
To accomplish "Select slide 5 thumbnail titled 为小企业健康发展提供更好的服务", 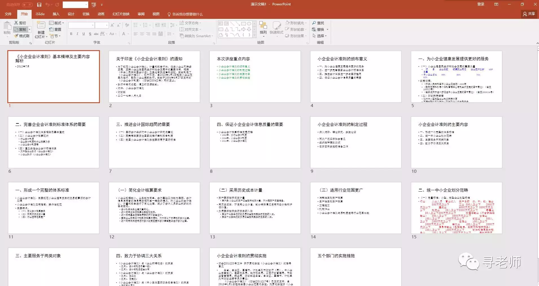I will click(x=456, y=77).
